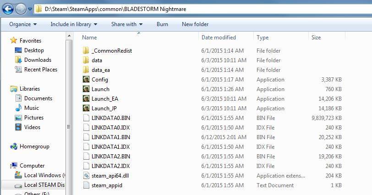This screenshot has height=195, width=372.
Task: Open recent locations dropdown arrow
Action: point(30,9)
